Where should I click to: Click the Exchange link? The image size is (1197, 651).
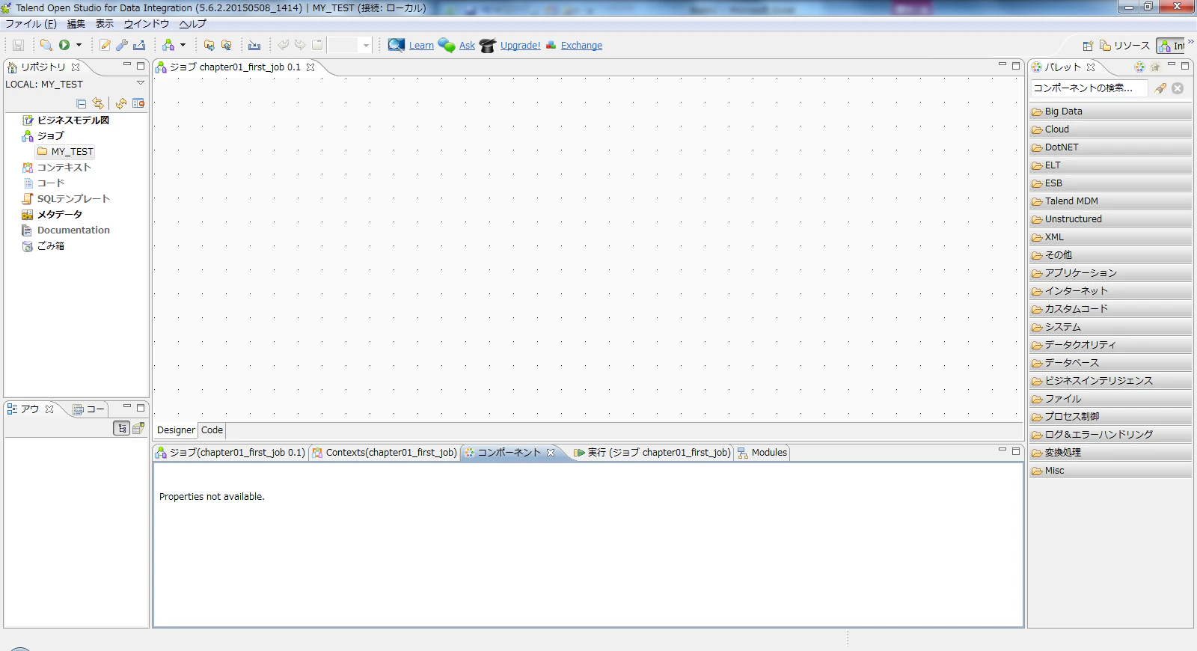pyautogui.click(x=581, y=46)
